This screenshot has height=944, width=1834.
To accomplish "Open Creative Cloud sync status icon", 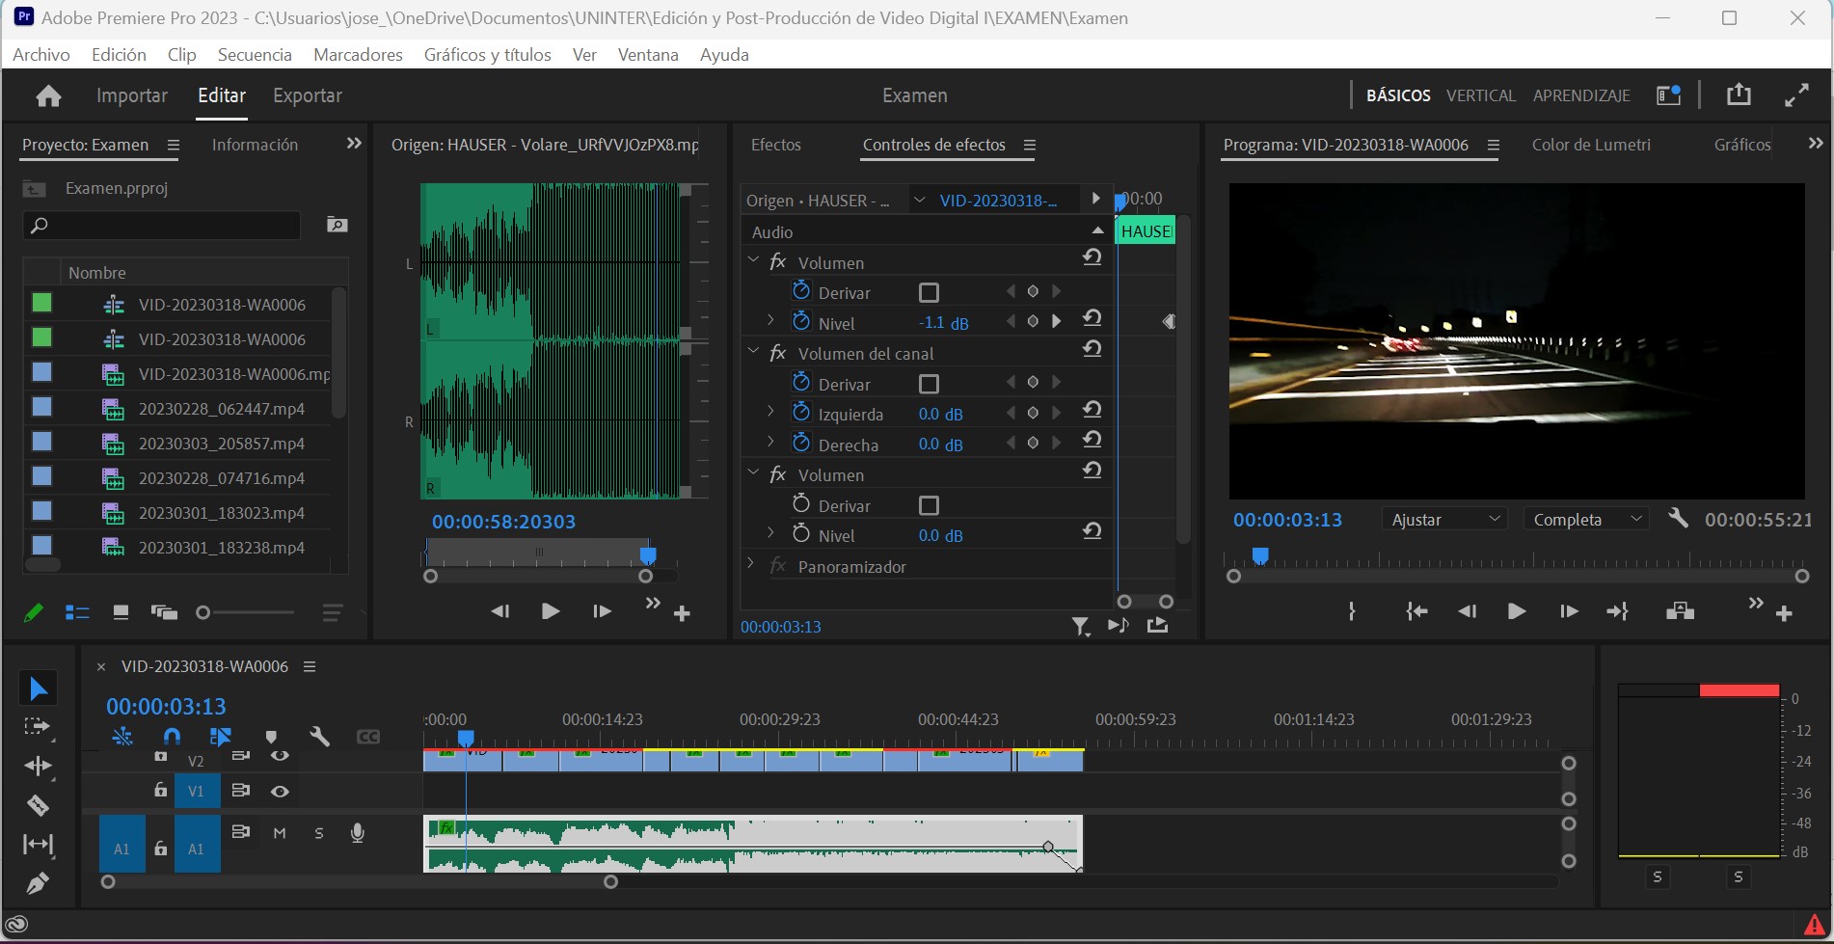I will coord(16,926).
